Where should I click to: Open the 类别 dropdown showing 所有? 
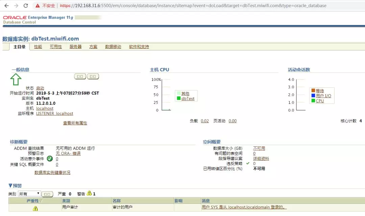29,194
